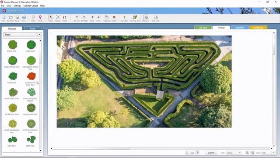
Task: Pick the large tree object
Action: [31, 45]
